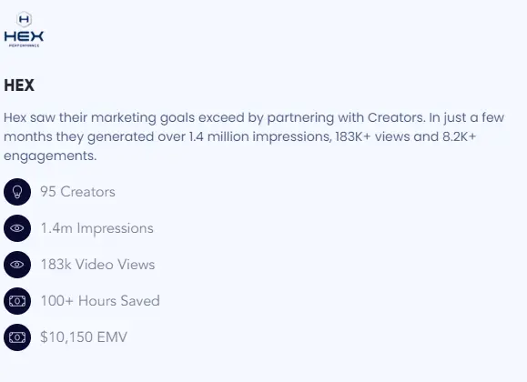The image size is (527, 382).
Task: Click the eye icon next to 1.4m Impressions
Action: (17, 228)
